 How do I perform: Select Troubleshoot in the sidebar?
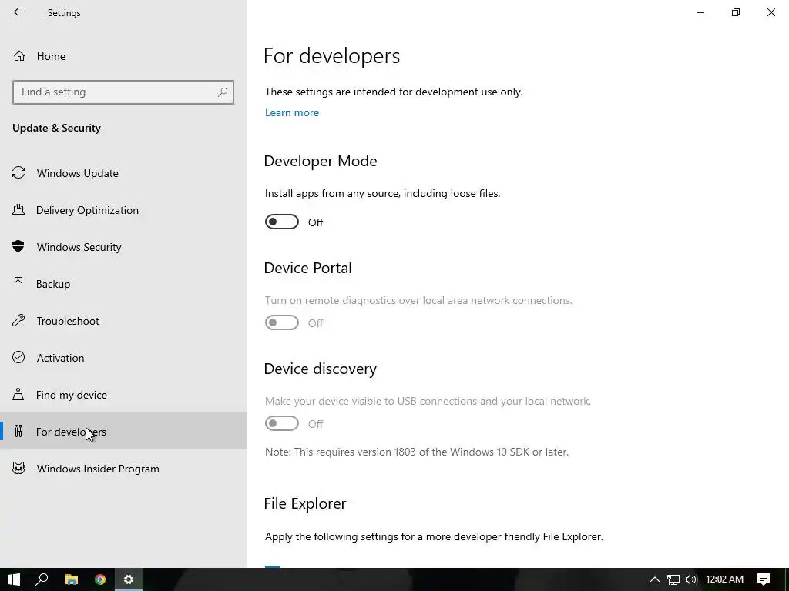[123, 321]
